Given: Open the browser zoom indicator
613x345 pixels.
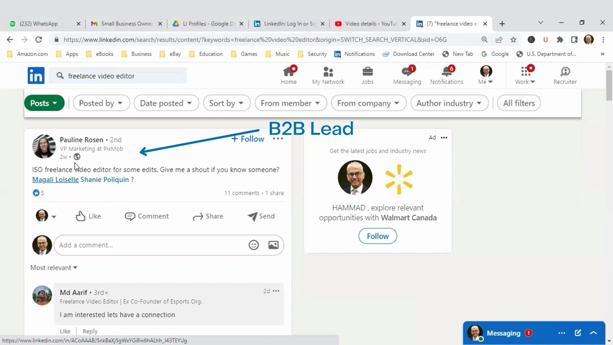Looking at the screenshot, I should point(484,40).
